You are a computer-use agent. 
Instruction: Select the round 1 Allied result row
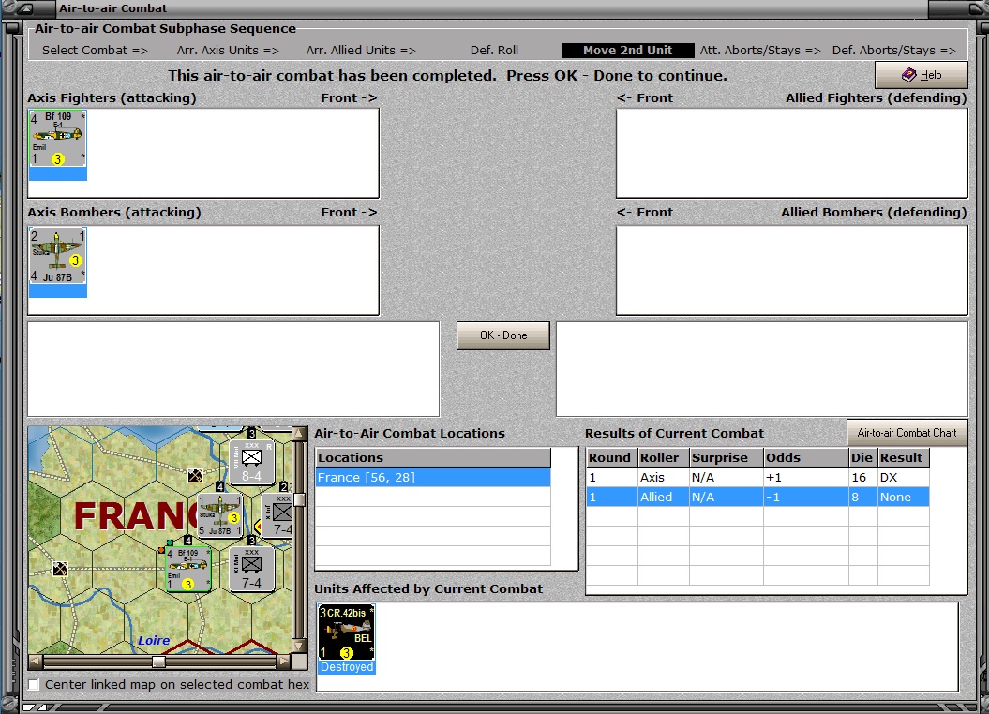[757, 498]
